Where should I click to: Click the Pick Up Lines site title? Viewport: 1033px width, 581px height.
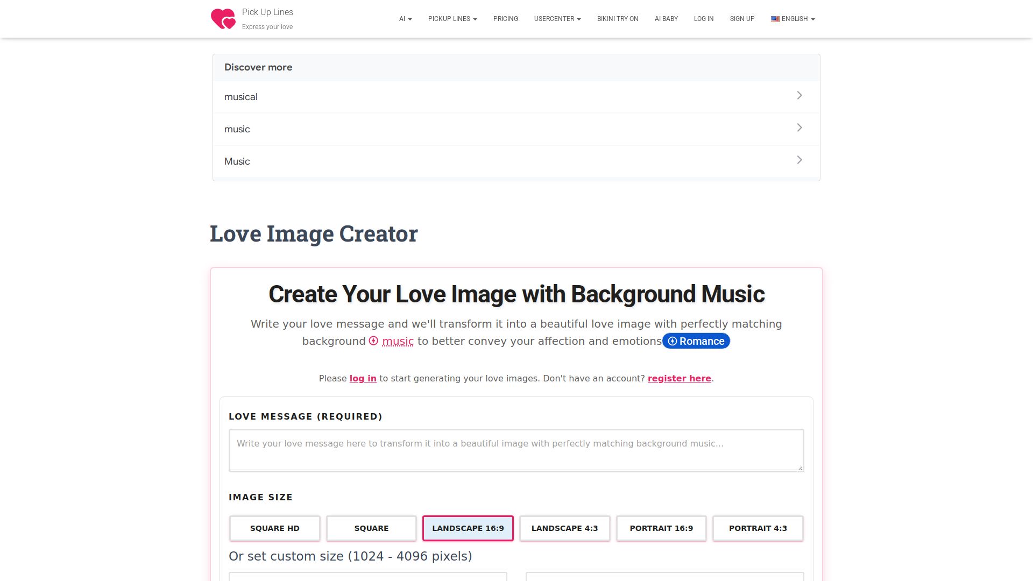(x=267, y=12)
